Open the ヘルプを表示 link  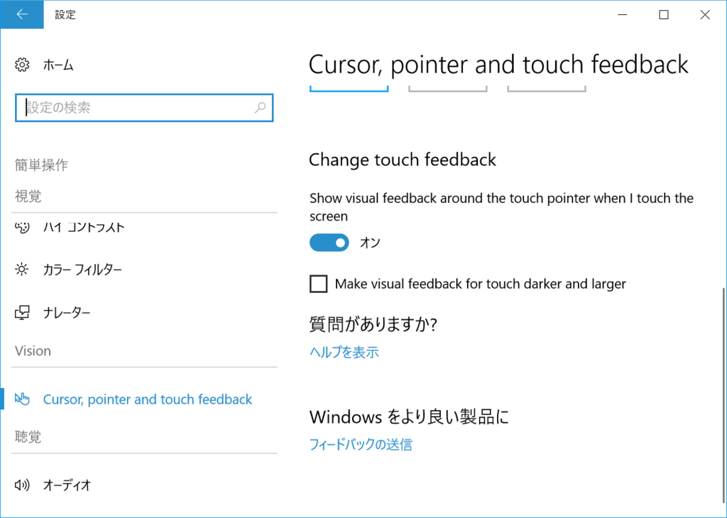[x=344, y=352]
